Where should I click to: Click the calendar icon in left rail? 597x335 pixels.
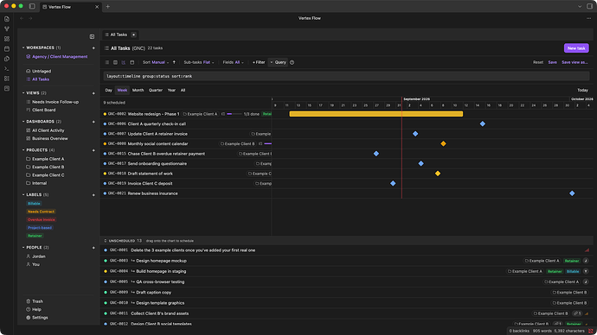[7, 48]
